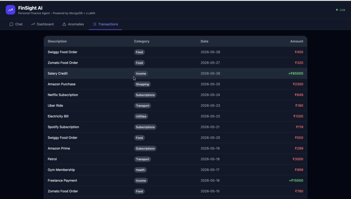Click the date 2026-05-27

[x=210, y=62]
